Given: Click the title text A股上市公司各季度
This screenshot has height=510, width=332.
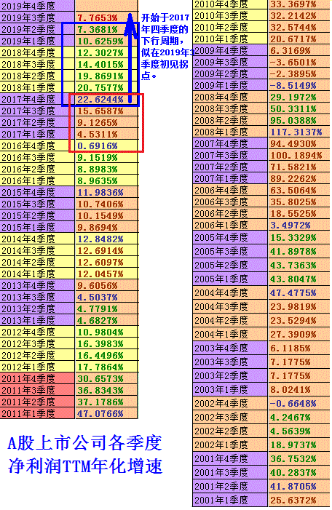Looking at the screenshot, I should coord(84,442).
